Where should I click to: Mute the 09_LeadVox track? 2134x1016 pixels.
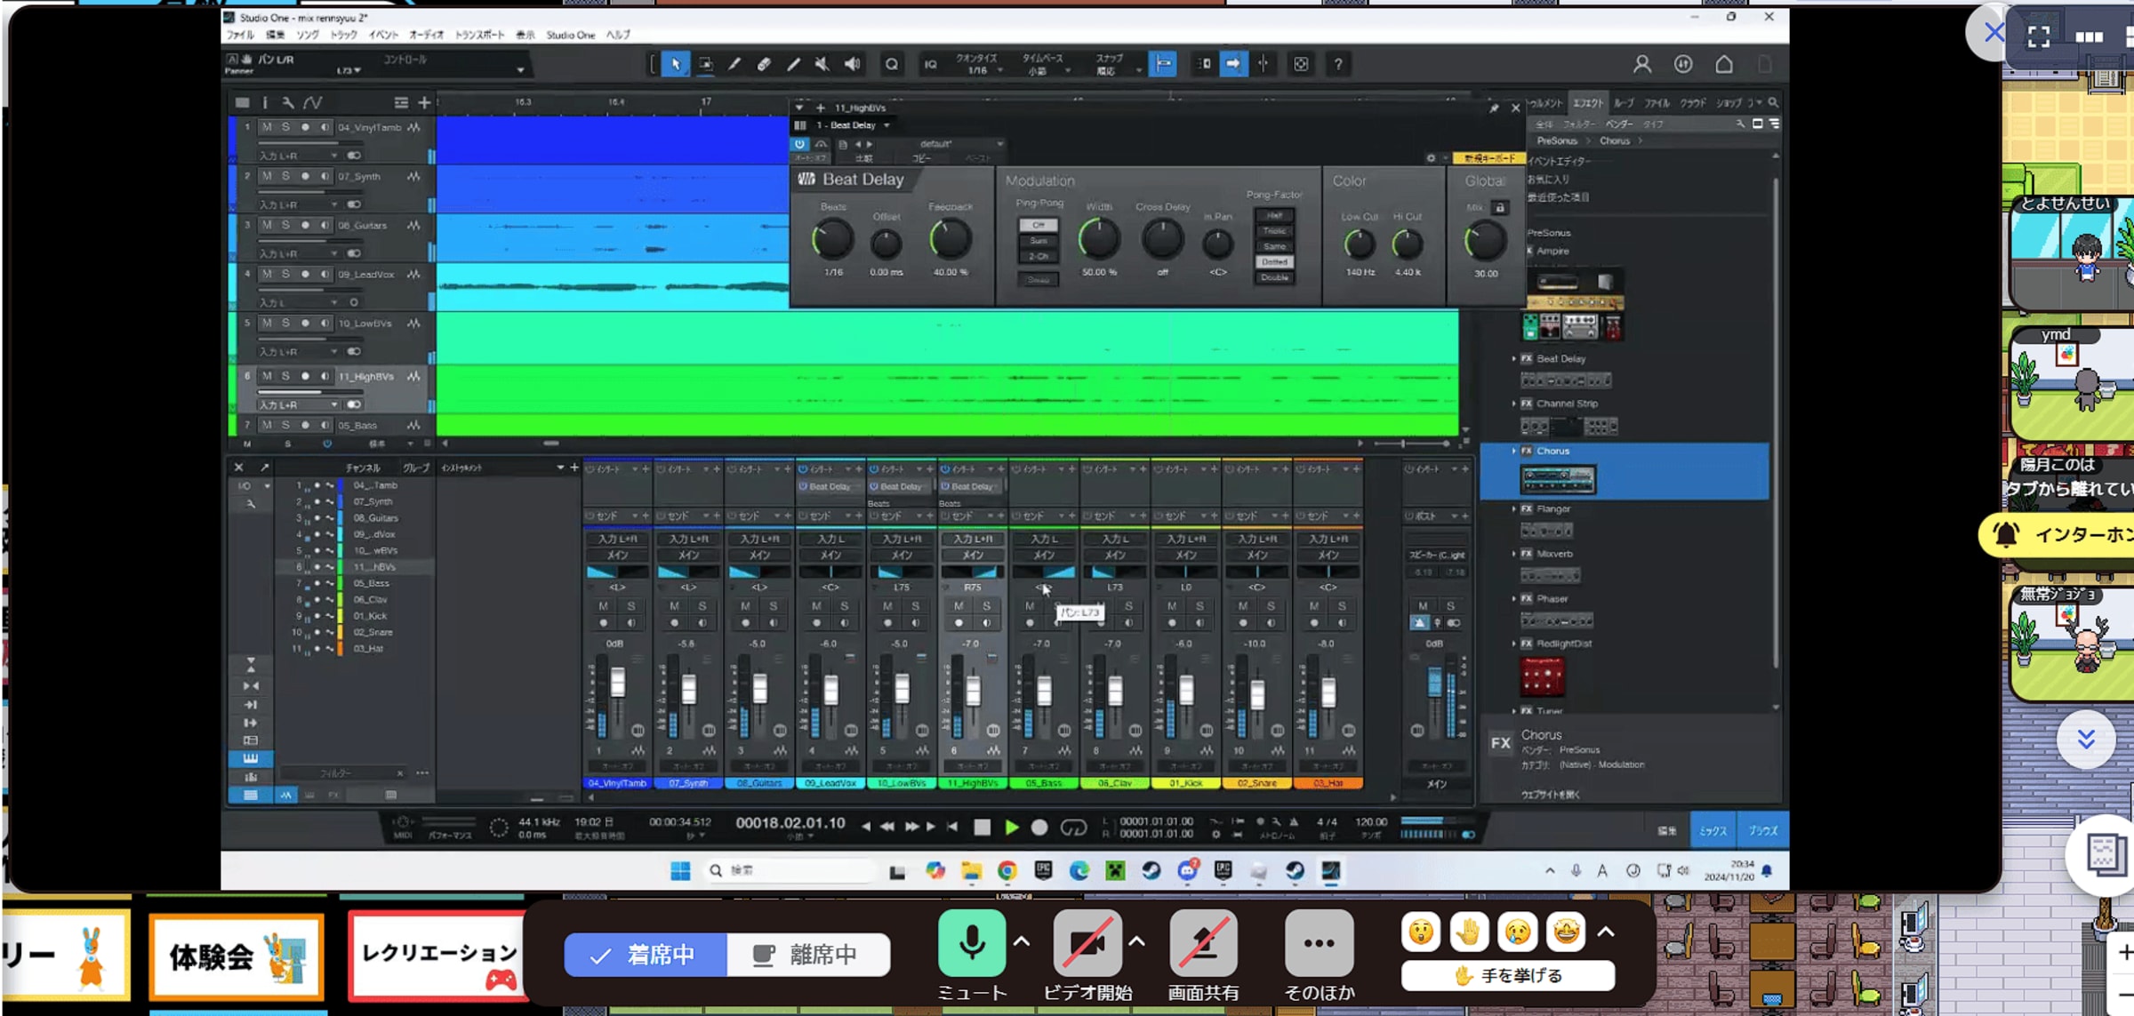(x=267, y=274)
